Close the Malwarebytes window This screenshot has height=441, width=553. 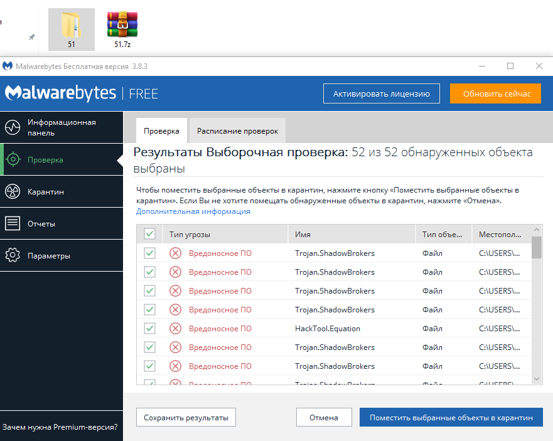tap(539, 66)
